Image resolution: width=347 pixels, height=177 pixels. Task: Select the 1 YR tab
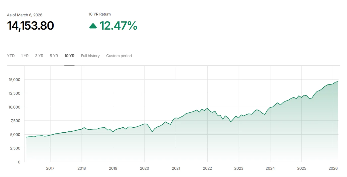click(25, 56)
